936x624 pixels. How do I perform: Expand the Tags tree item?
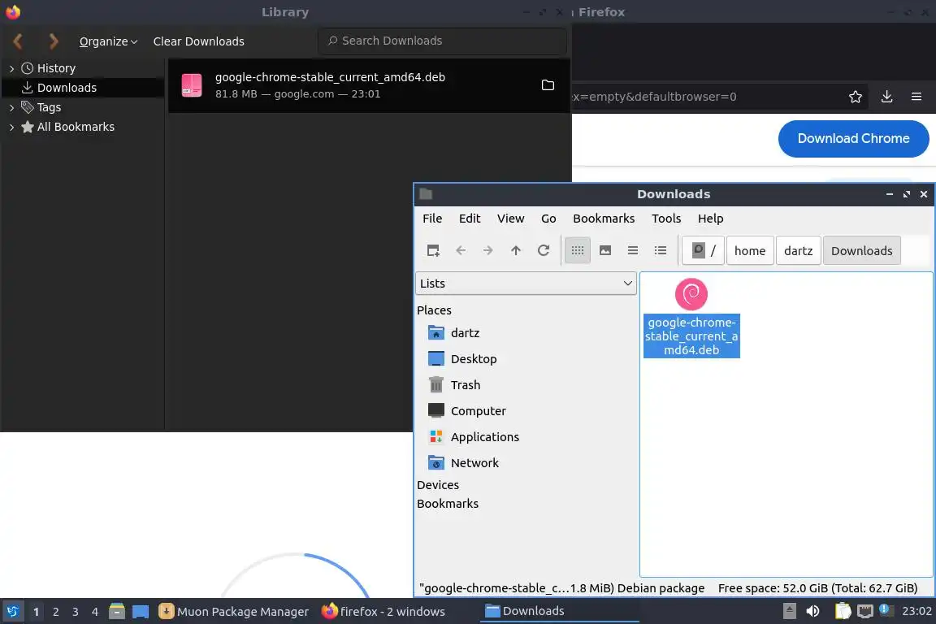click(11, 107)
